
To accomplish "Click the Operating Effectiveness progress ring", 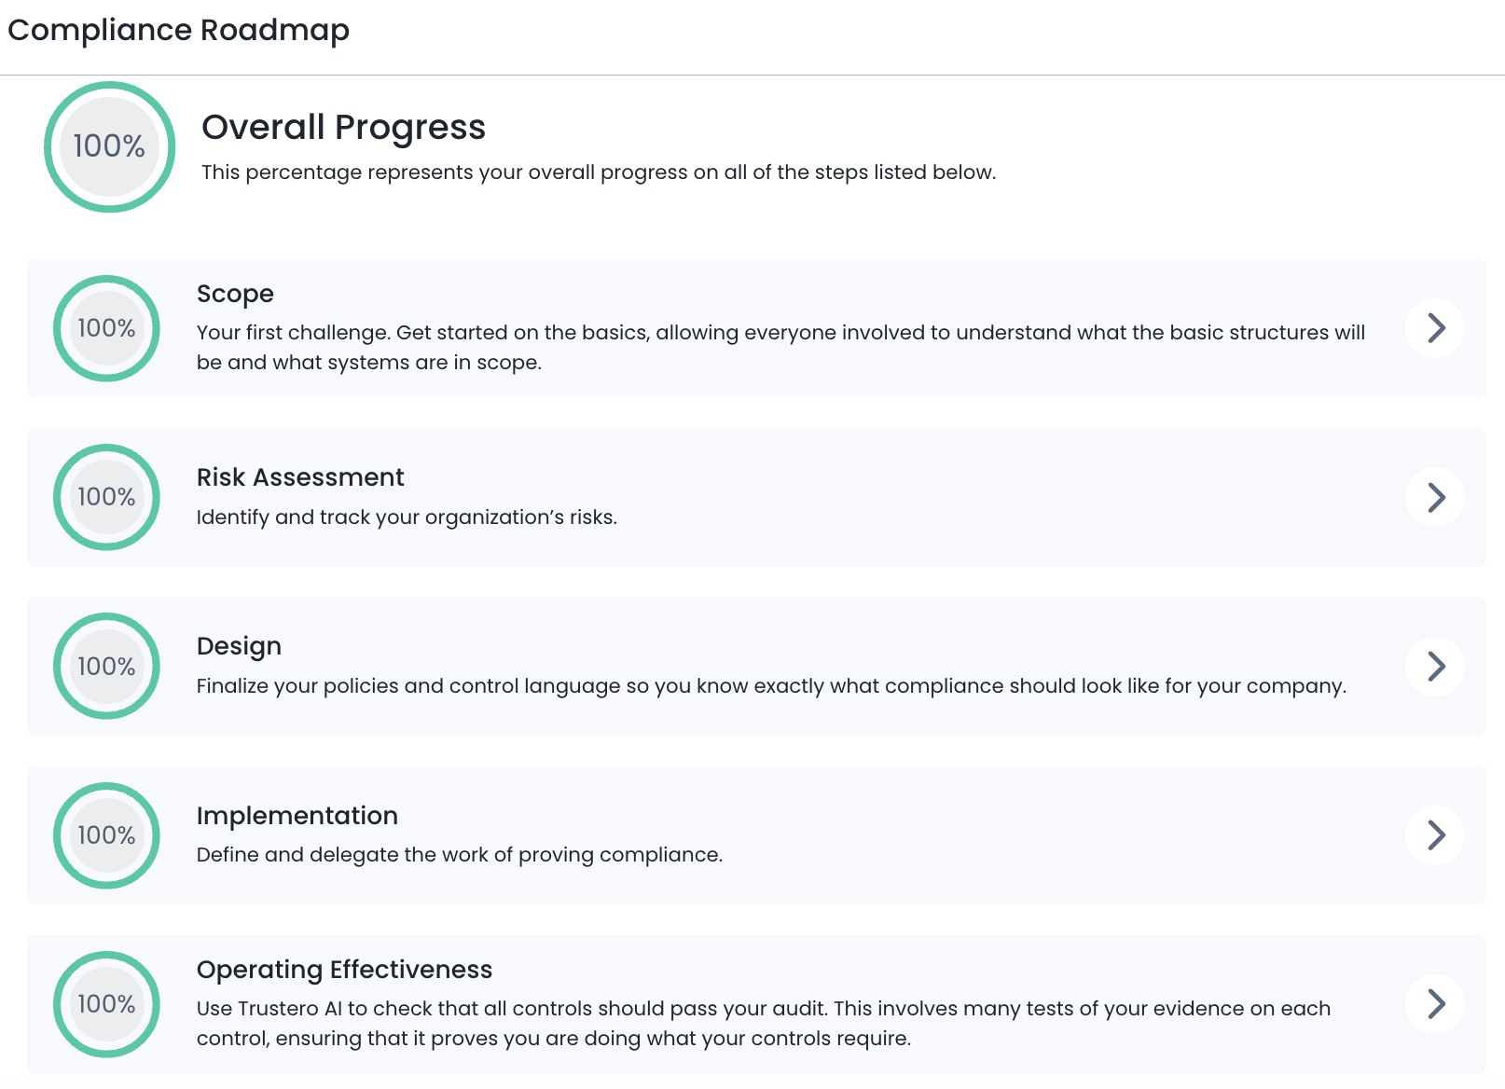I will pyautogui.click(x=106, y=1004).
